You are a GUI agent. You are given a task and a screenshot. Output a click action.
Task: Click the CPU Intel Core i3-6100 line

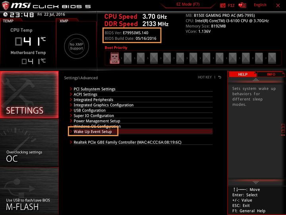(x=227, y=21)
